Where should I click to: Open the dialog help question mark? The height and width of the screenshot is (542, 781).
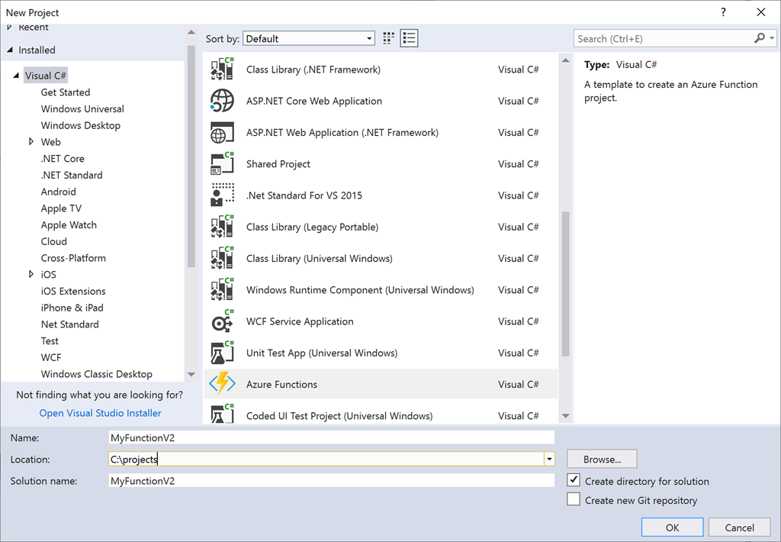[x=723, y=12]
